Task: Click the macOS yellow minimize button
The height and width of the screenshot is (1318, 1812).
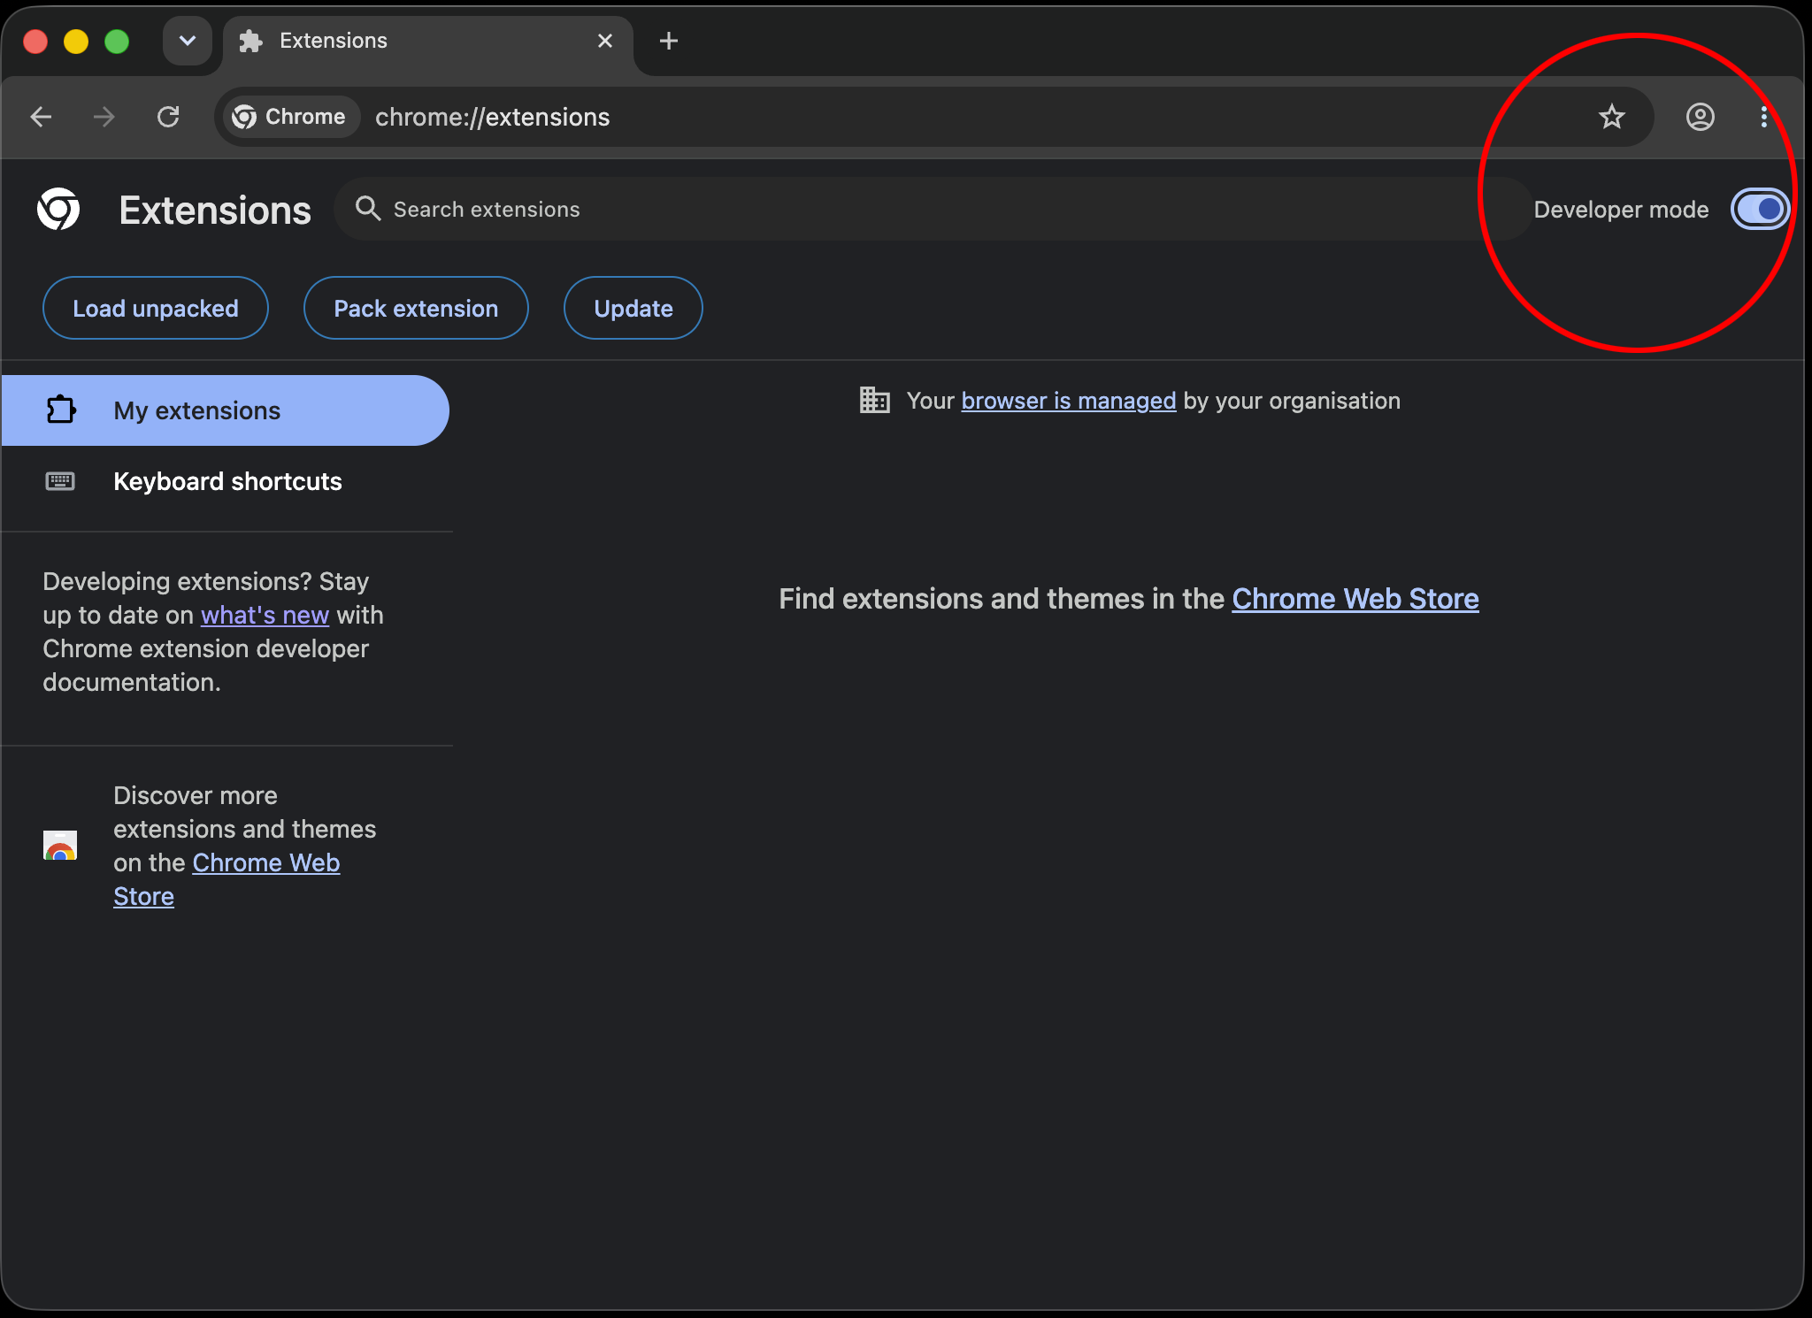Action: coord(76,42)
